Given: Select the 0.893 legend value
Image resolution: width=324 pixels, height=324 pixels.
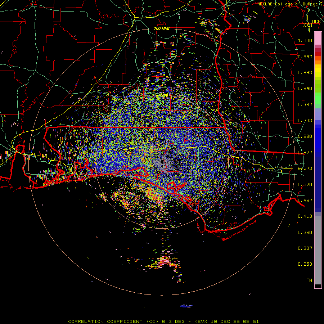Looking at the screenshot, I should pyautogui.click(x=305, y=72).
